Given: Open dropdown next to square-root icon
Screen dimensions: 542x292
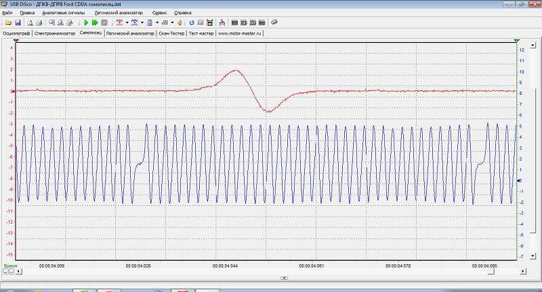Looking at the screenshot, I should point(172,23).
